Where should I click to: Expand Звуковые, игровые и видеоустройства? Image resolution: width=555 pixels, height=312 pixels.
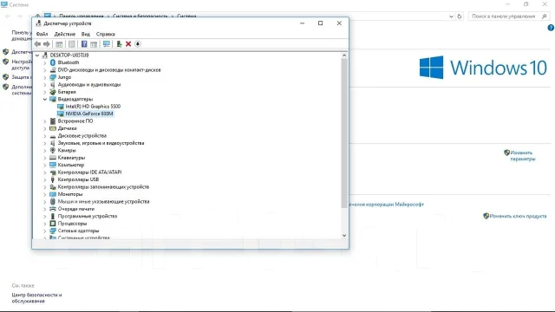tap(45, 143)
